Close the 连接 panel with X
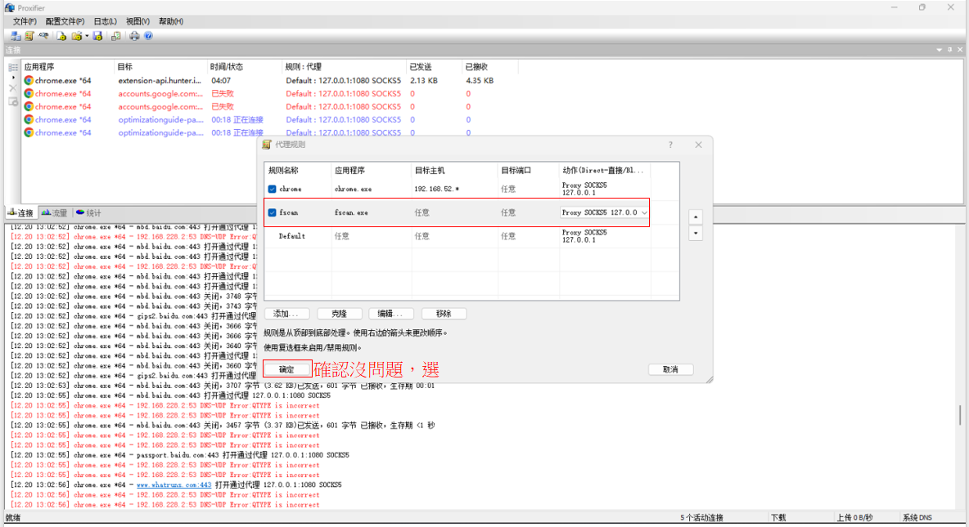The image size is (969, 527). click(x=960, y=50)
